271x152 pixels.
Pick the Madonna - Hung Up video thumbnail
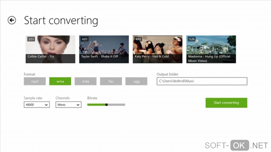pos(211,49)
